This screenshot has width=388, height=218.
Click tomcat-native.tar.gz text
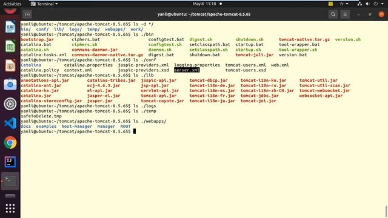click(304, 39)
